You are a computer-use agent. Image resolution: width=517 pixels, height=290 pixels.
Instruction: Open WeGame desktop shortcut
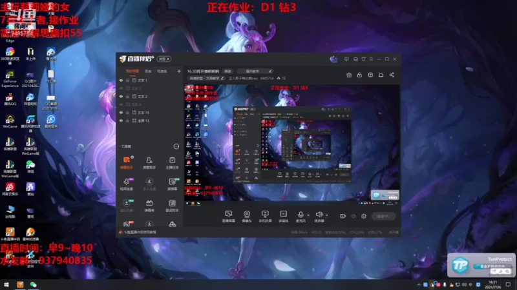[x=10, y=121]
